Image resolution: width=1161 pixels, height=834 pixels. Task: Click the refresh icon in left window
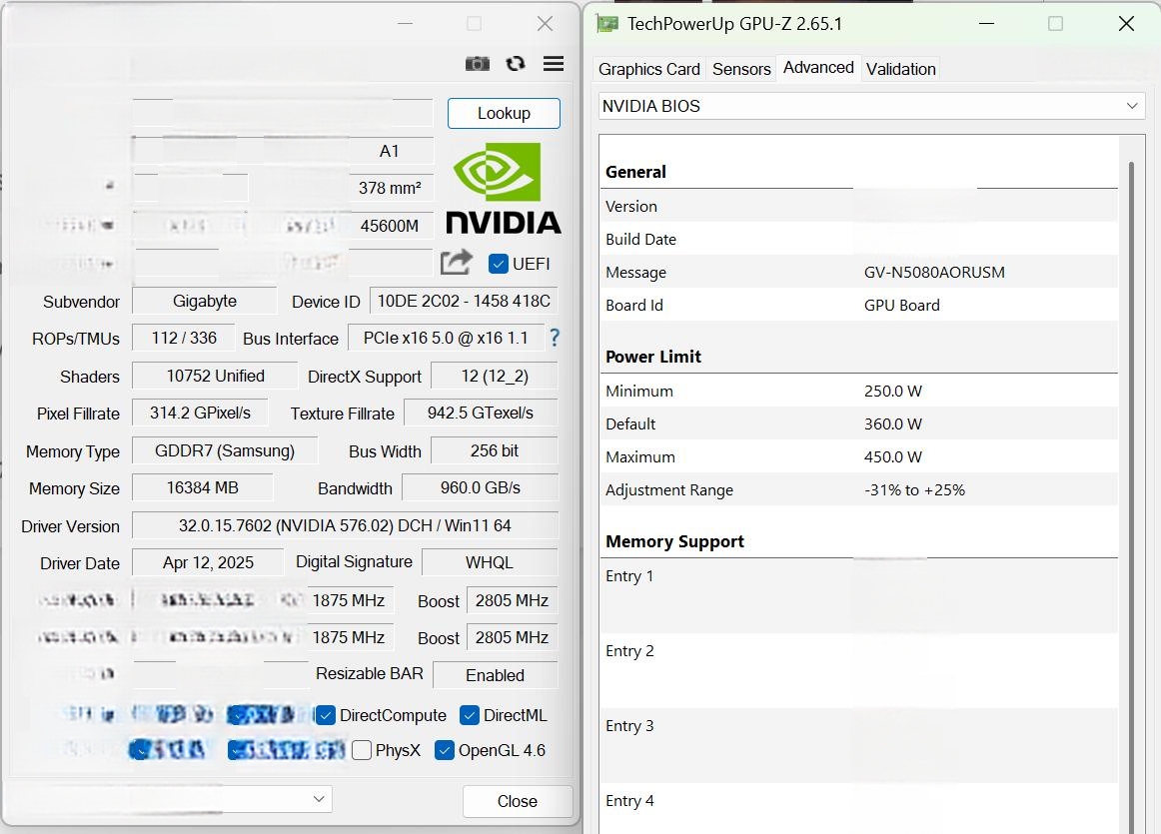[x=516, y=64]
